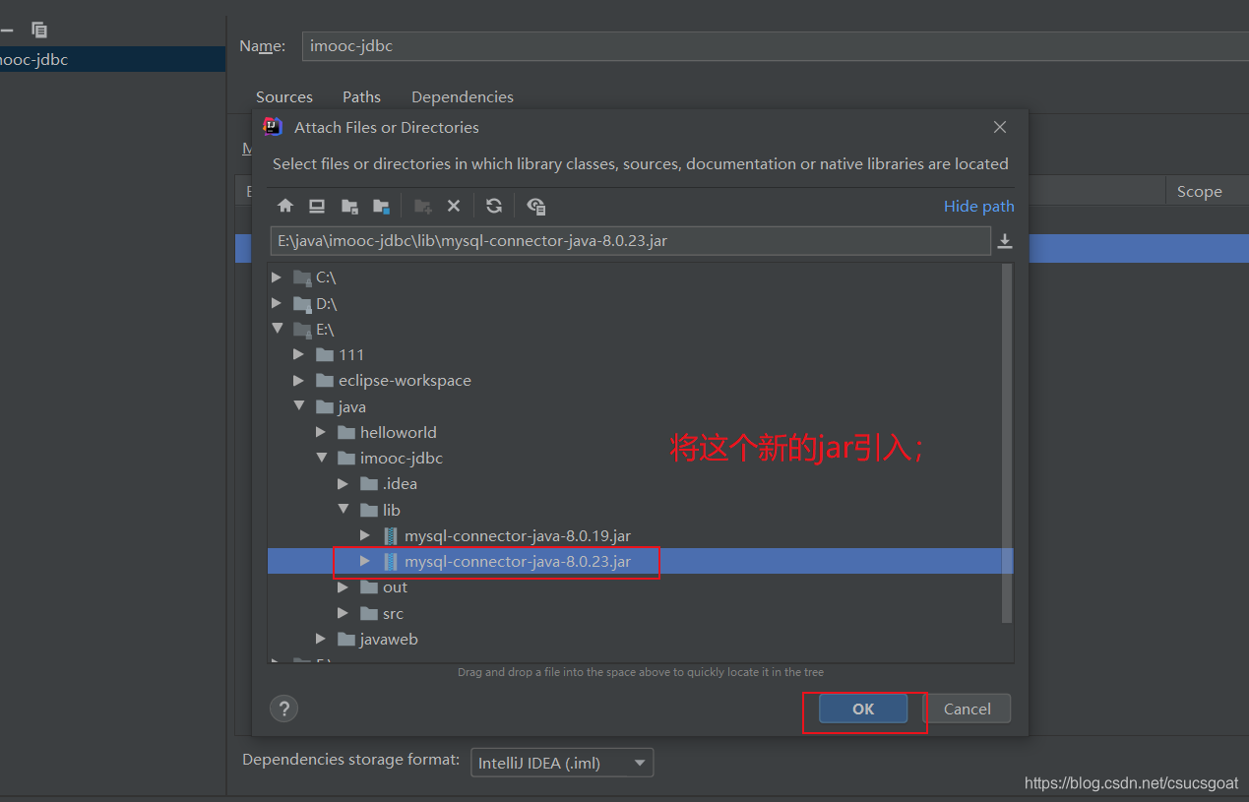The height and width of the screenshot is (802, 1249).
Task: Select the 111 folder
Action: point(351,354)
